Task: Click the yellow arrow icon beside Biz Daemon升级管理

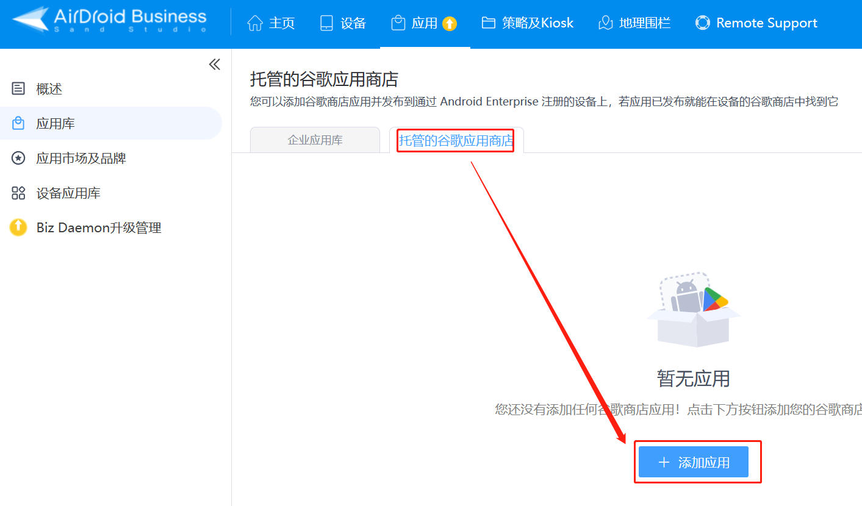Action: point(18,228)
